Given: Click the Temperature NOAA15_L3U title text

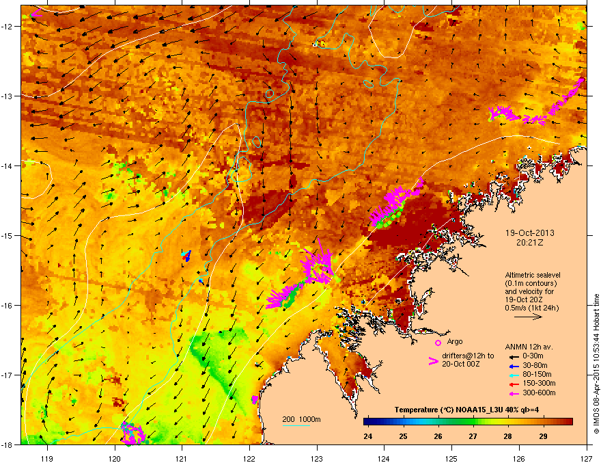Looking at the screenshot, I should (x=466, y=410).
